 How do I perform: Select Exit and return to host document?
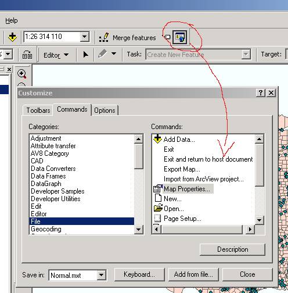pos(208,159)
